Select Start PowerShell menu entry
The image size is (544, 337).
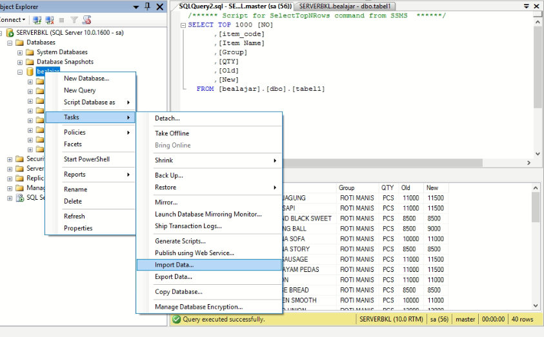(x=90, y=159)
